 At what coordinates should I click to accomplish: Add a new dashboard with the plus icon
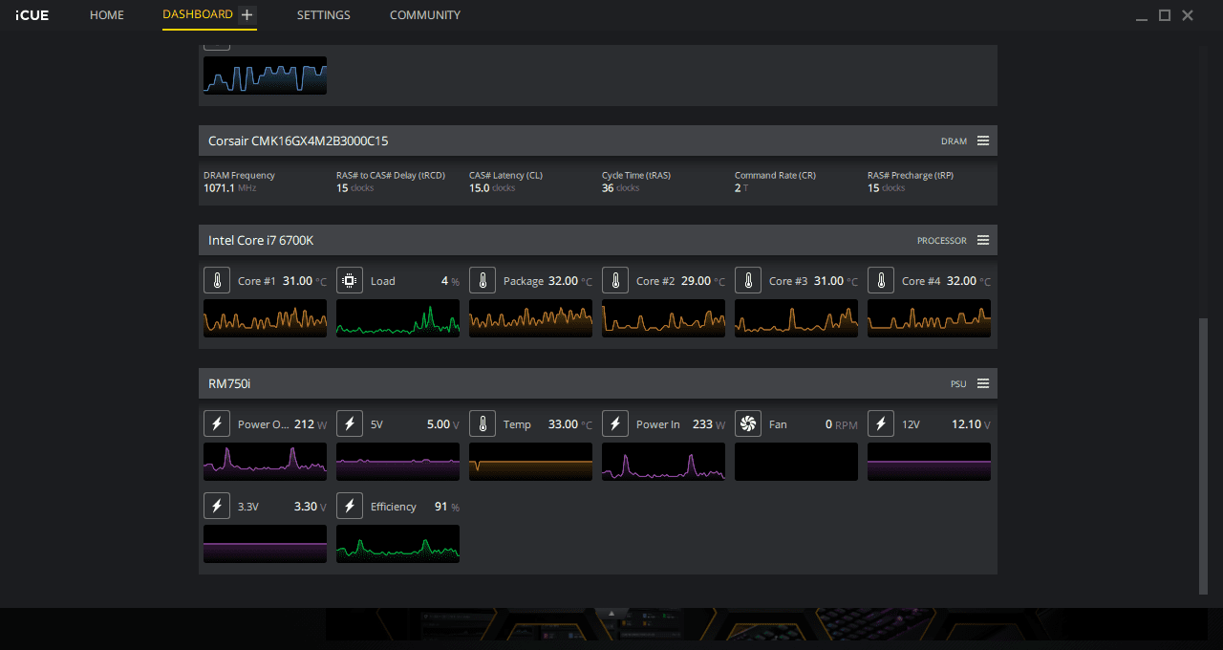coord(247,14)
